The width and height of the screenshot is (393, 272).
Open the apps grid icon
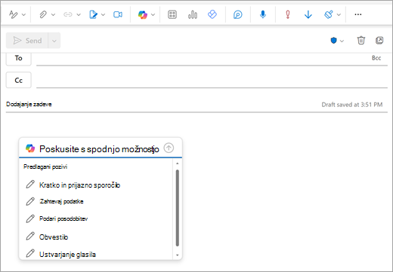(x=172, y=14)
